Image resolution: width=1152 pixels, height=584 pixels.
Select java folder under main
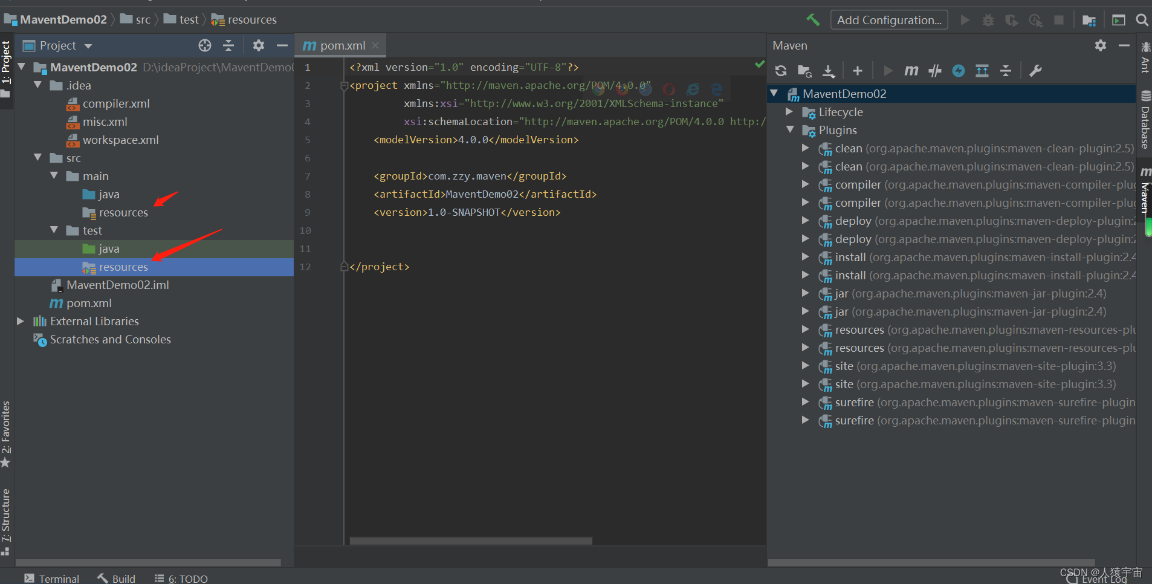click(109, 194)
